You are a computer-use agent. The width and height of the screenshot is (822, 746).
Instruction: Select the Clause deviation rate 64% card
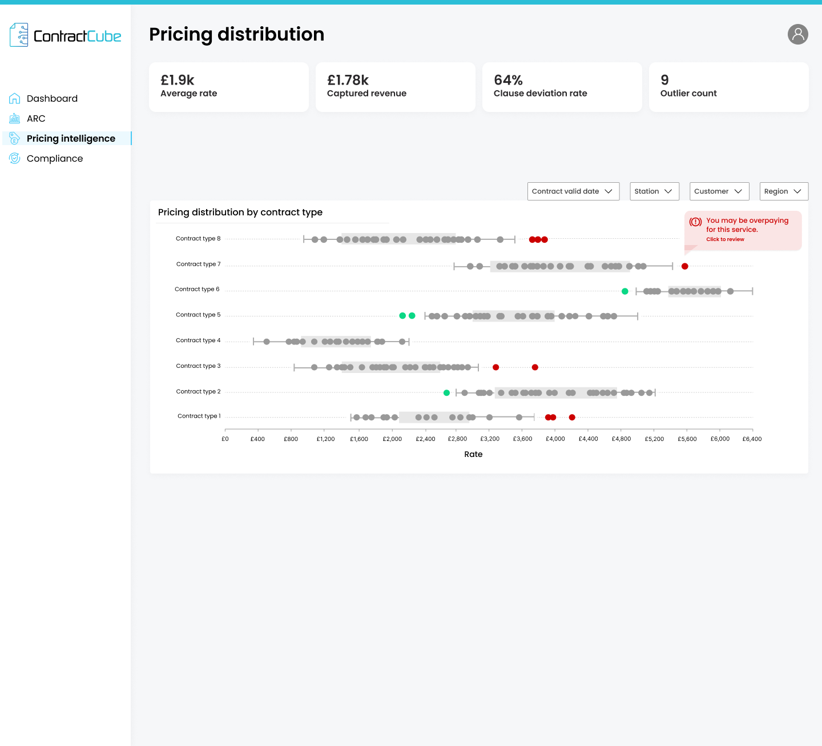[562, 87]
